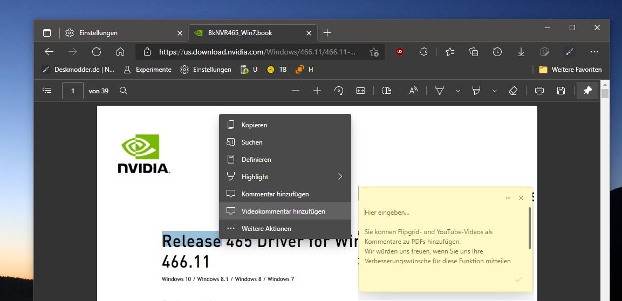Choose Kommentar hinzufügen in context menu
Screen dimensions: 622x301
285,194
